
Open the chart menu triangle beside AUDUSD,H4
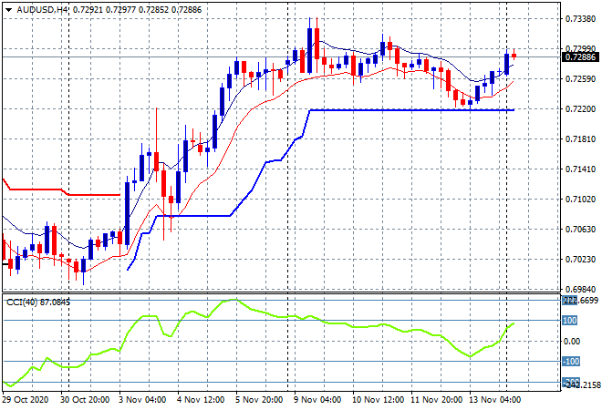[x=8, y=10]
